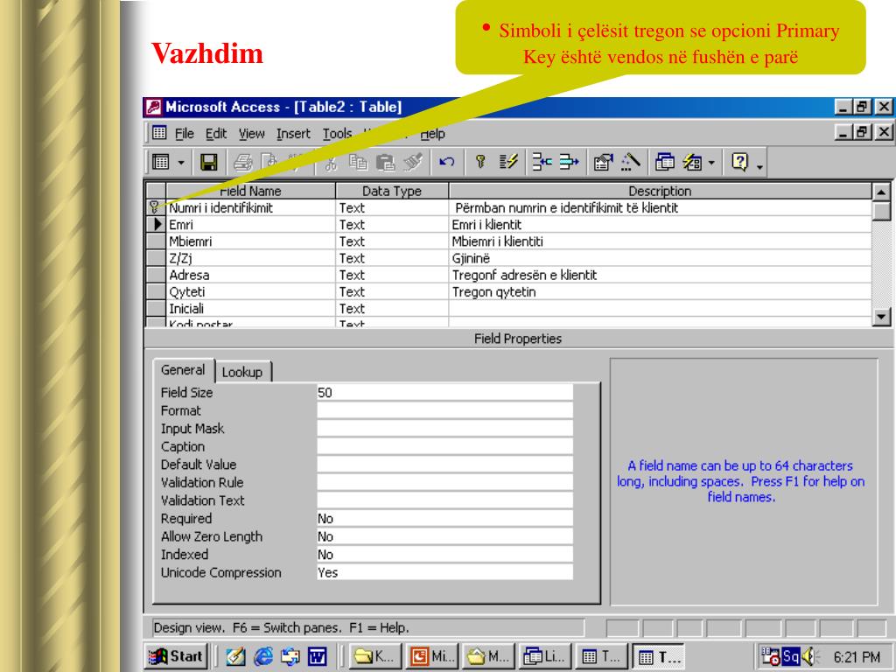This screenshot has width=896, height=672.
Task: Open the File menu
Action: click(x=184, y=134)
